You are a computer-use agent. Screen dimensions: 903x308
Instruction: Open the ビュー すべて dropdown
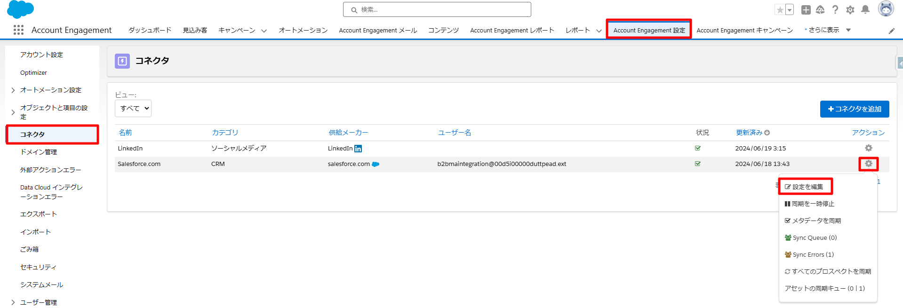tap(133, 108)
